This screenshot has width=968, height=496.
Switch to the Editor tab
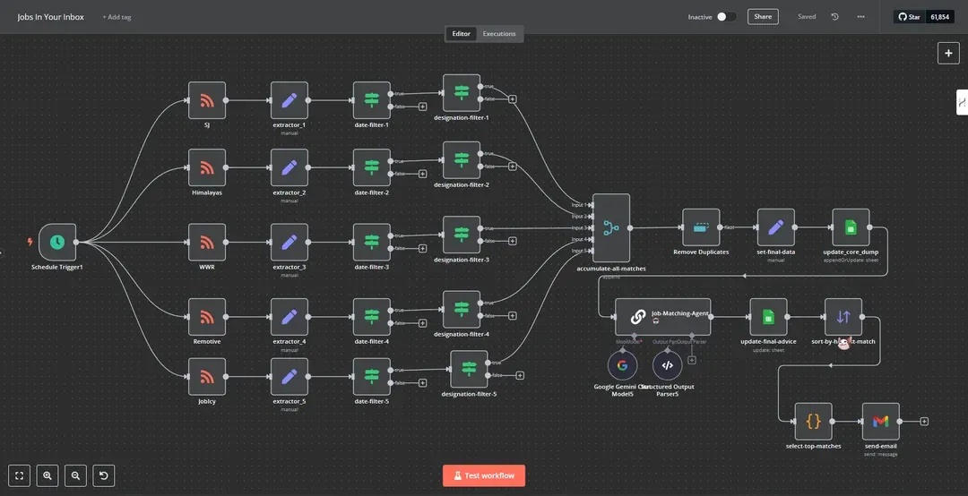461,34
